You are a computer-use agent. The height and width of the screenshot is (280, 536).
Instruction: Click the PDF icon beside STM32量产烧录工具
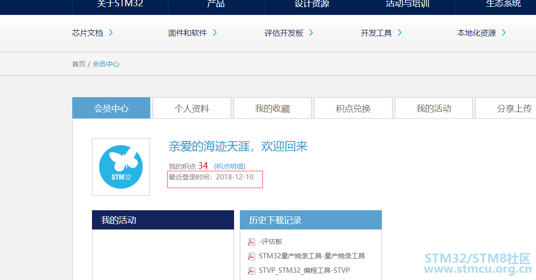click(x=251, y=256)
